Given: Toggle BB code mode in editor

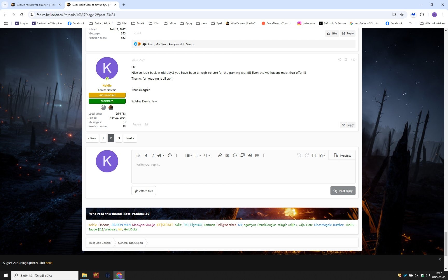Looking at the screenshot, I should [x=314, y=156].
